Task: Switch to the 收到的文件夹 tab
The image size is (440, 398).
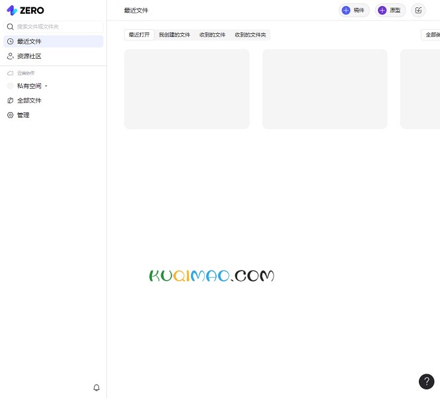Action: (250, 35)
